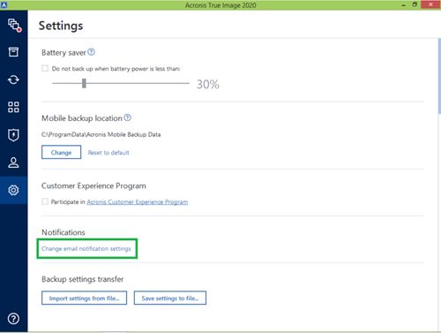Image resolution: width=441 pixels, height=333 pixels.
Task: Open the Help question mark icon
Action: pyautogui.click(x=13, y=319)
